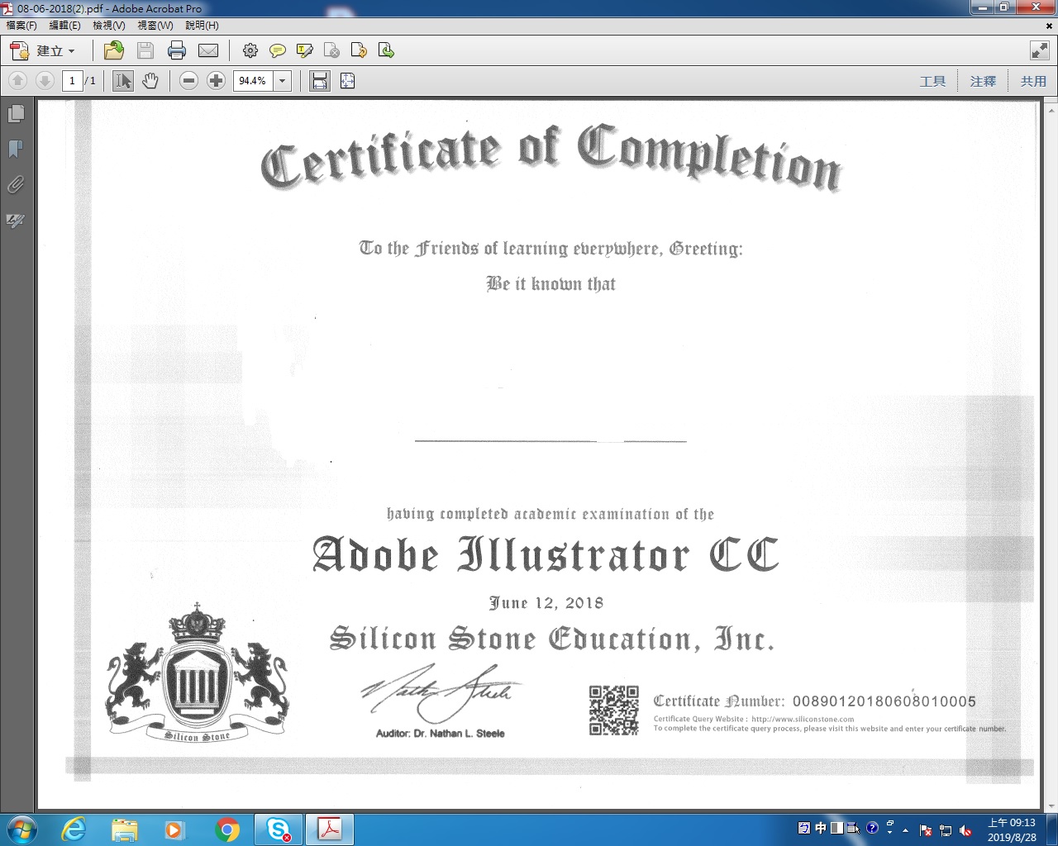Open the 建立 (Create) PDF menu
Image resolution: width=1058 pixels, height=846 pixels.
42,51
